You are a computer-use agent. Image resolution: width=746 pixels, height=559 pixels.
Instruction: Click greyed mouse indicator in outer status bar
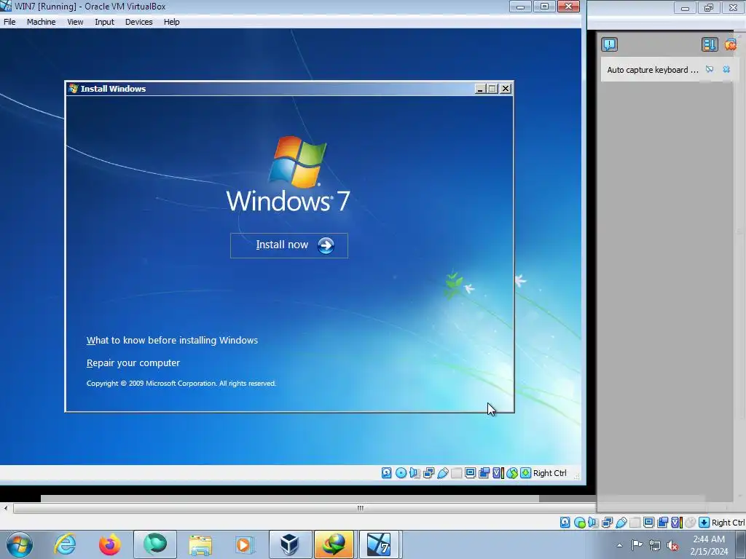(691, 523)
